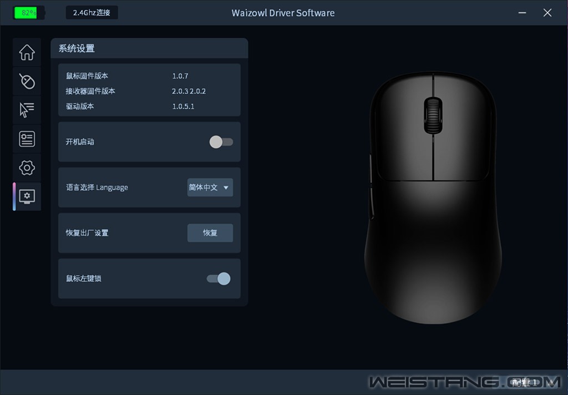The height and width of the screenshot is (395, 568).
Task: Open the mouse button settings icon
Action: (x=27, y=81)
